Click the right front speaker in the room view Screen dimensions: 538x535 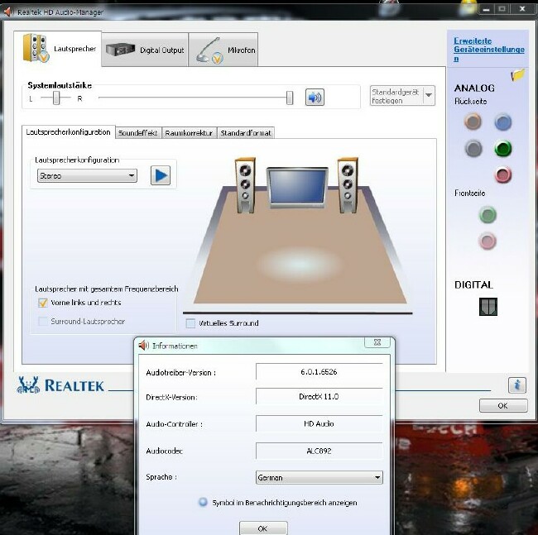coord(348,185)
